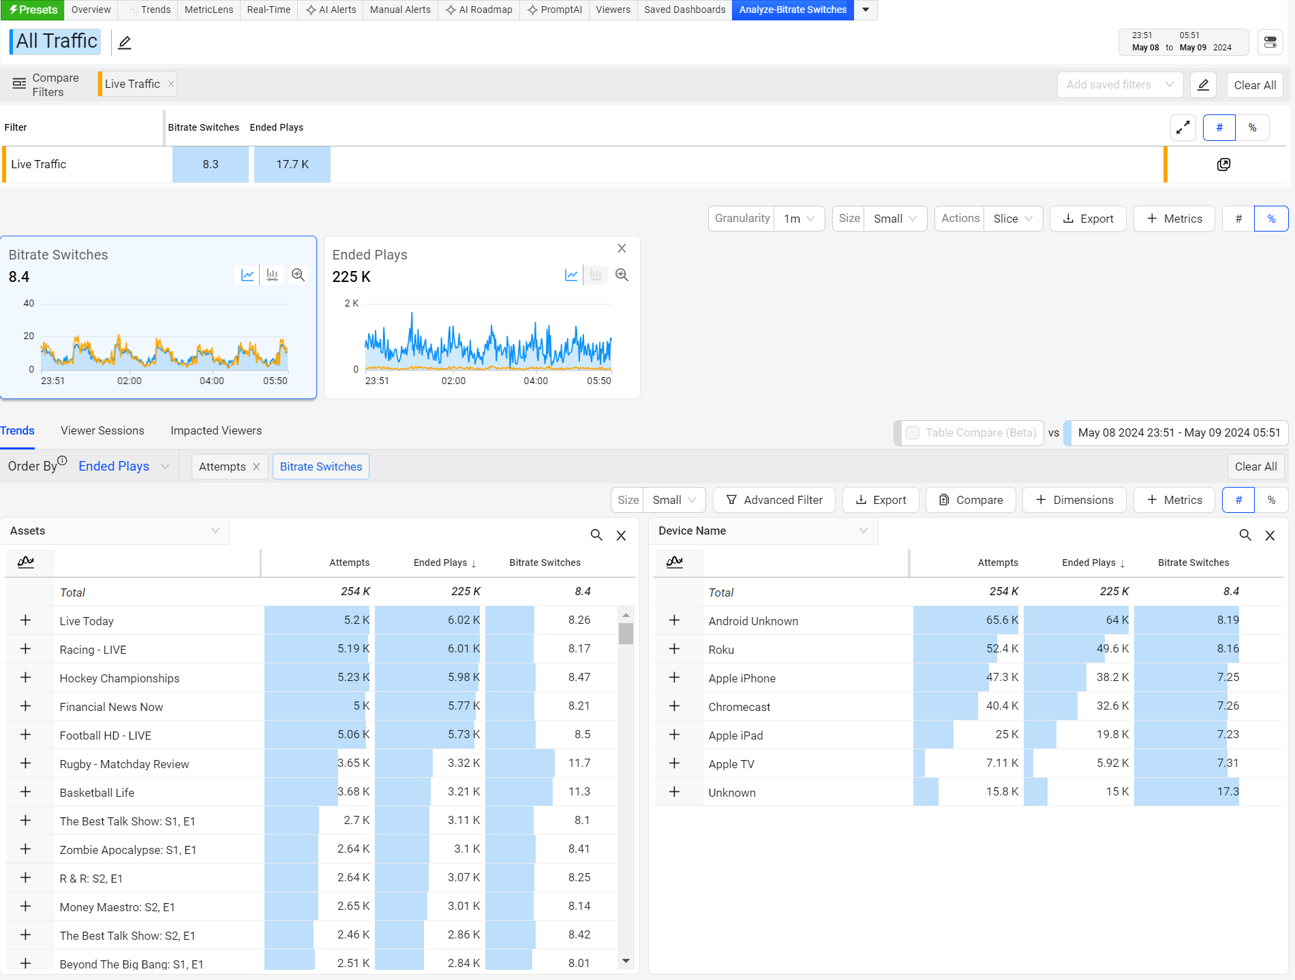
Task: Click Clear All in the filter bar
Action: pyautogui.click(x=1255, y=85)
